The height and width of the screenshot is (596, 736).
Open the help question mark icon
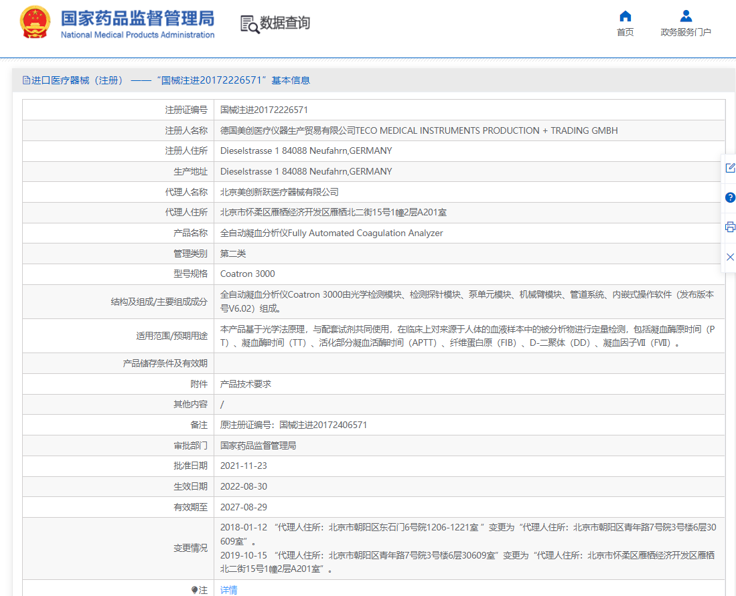pos(730,197)
